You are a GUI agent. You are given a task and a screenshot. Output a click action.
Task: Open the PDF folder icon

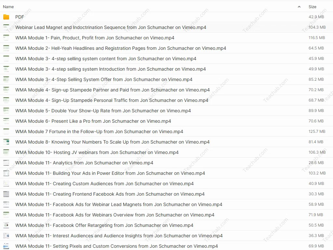click(6, 17)
